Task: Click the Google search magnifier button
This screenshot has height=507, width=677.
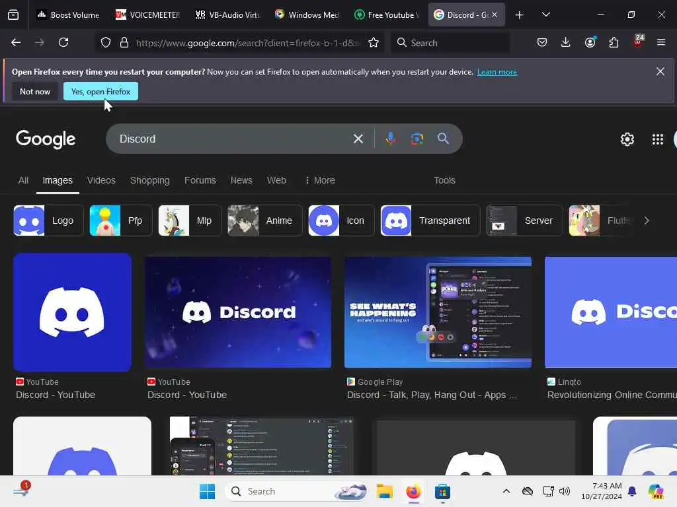Action: [443, 139]
